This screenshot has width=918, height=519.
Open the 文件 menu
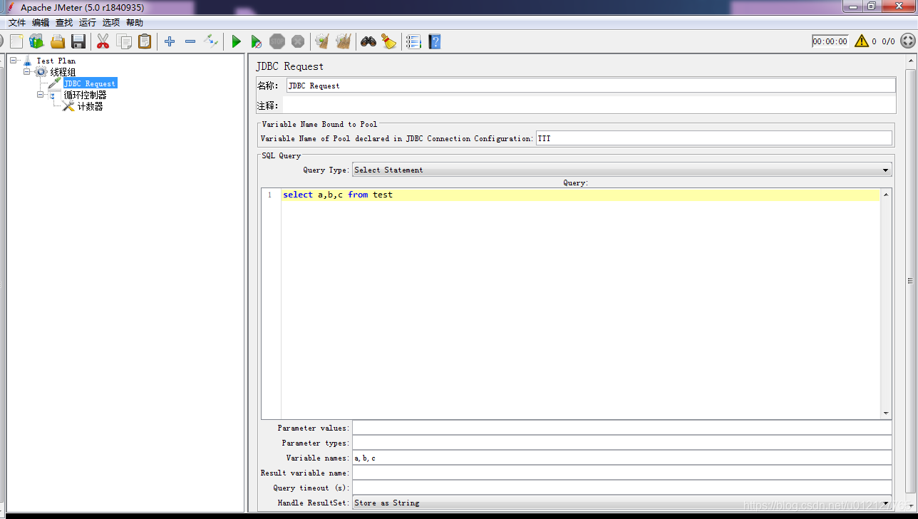click(17, 23)
